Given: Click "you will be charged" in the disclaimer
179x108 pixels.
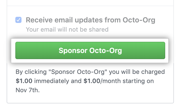Looking at the screenshot, I should tap(137, 72).
